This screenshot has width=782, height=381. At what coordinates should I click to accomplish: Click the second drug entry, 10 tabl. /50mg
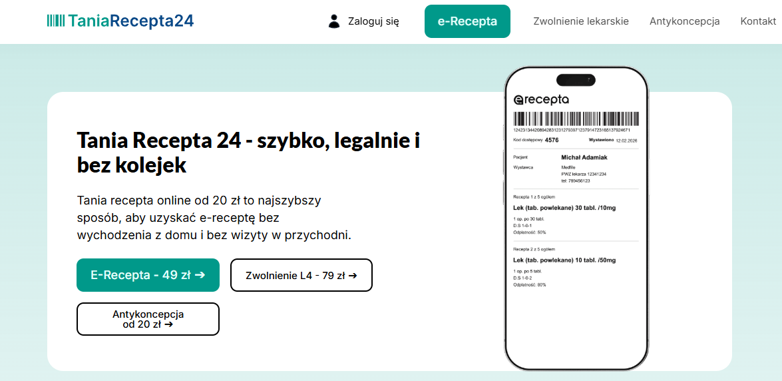click(x=564, y=260)
